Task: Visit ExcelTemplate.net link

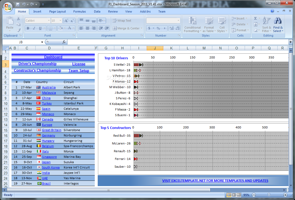Action: (x=215, y=181)
